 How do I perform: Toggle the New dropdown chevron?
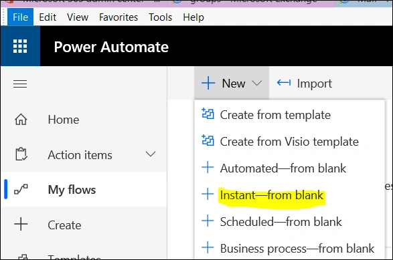257,83
